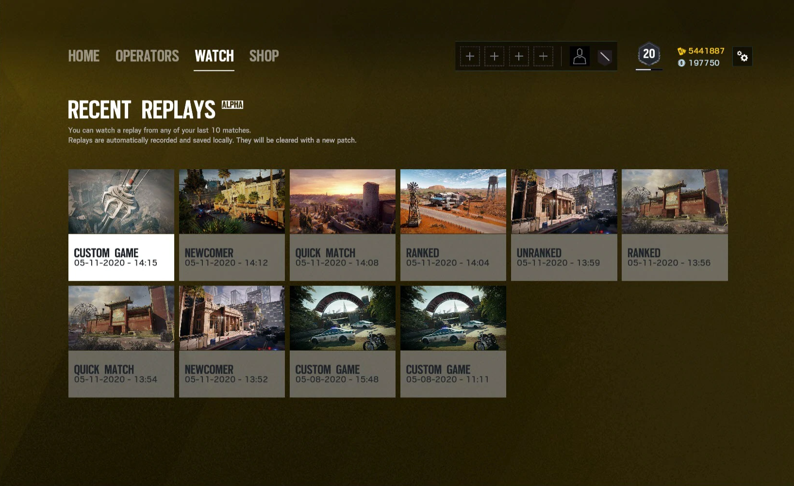Open Custom Game replay from 14:15
Screen dimensions: 794x486
pos(121,225)
